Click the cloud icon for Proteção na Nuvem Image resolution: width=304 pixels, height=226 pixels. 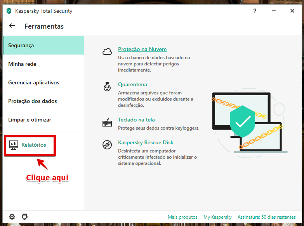[107, 51]
